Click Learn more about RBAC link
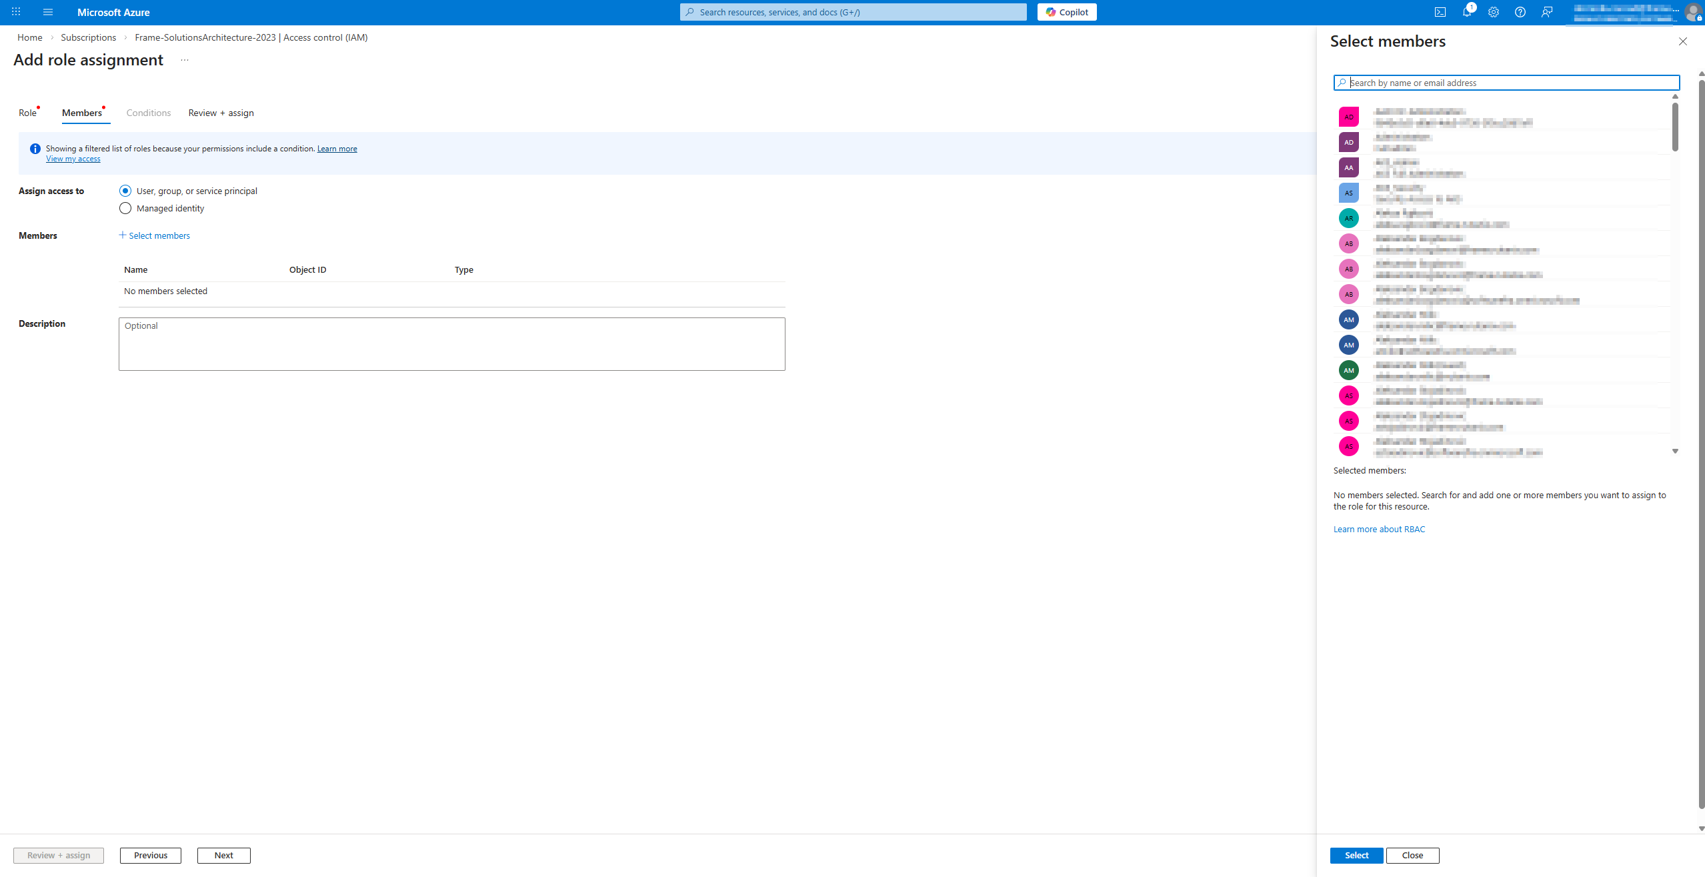This screenshot has width=1705, height=877. (x=1378, y=529)
